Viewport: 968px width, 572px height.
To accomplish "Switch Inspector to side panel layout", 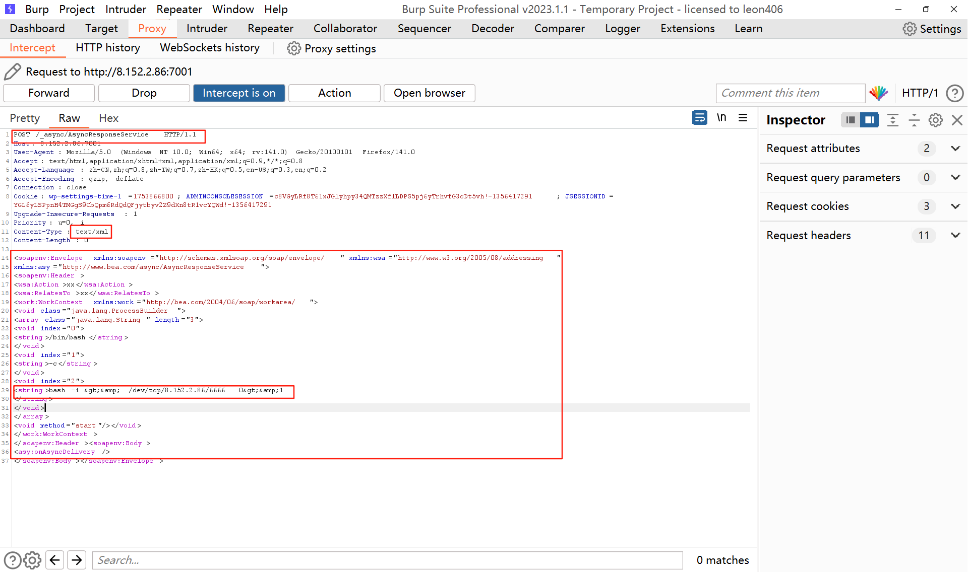I will 869,120.
